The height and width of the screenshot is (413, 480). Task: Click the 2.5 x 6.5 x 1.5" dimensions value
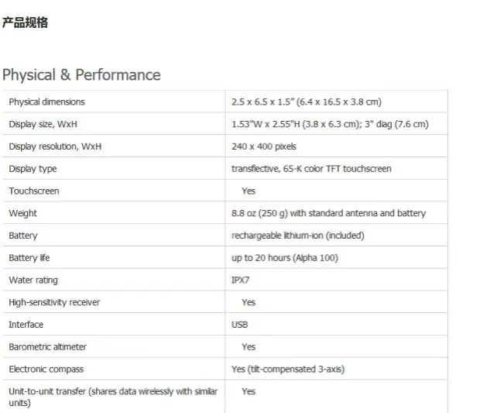coord(306,102)
